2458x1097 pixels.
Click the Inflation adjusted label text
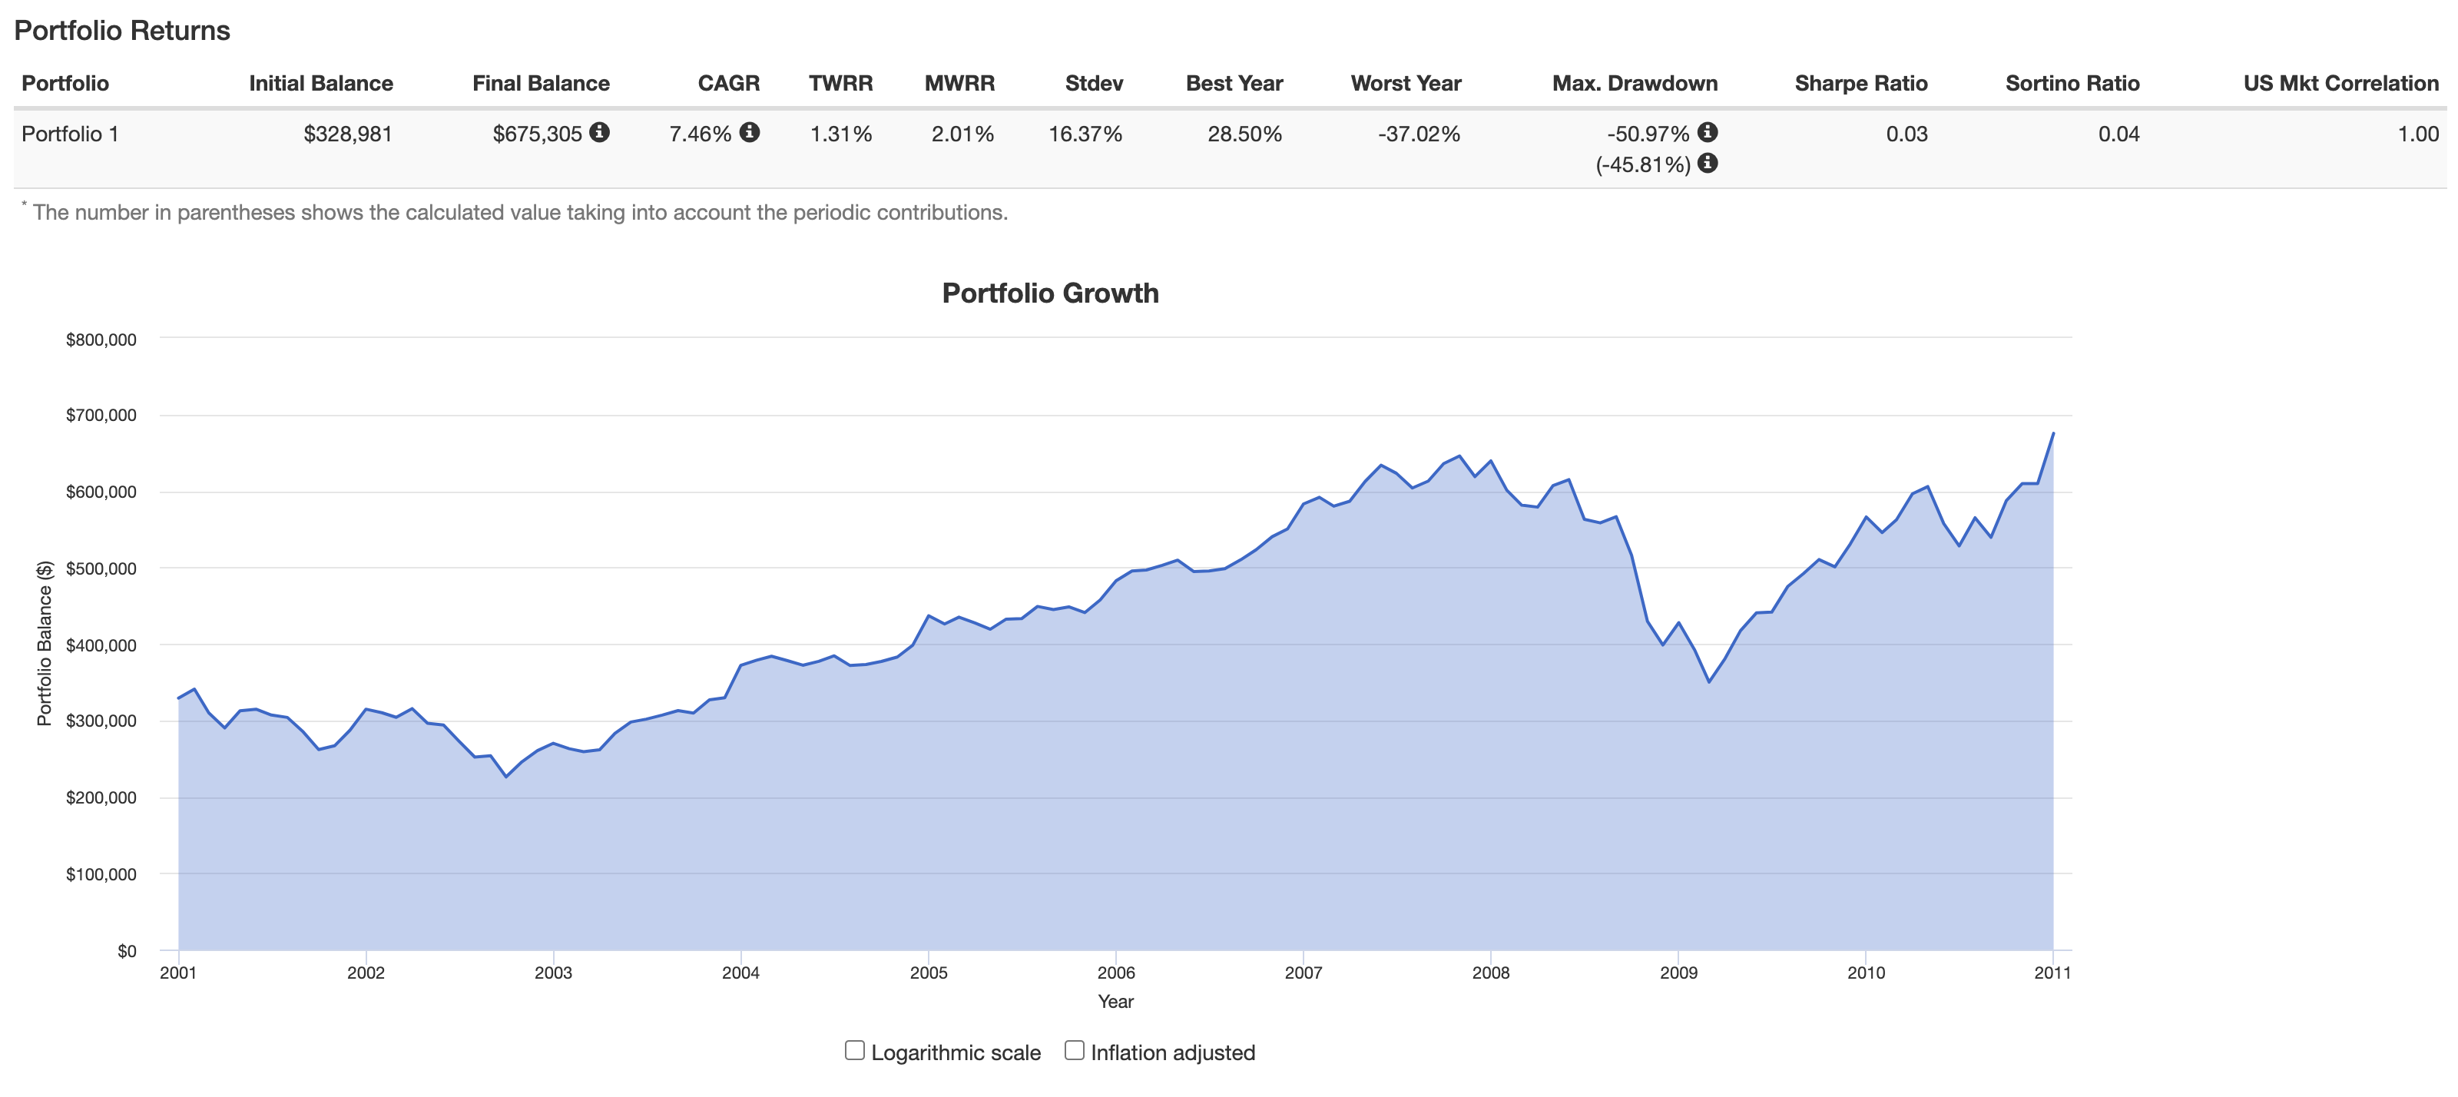point(1173,1053)
